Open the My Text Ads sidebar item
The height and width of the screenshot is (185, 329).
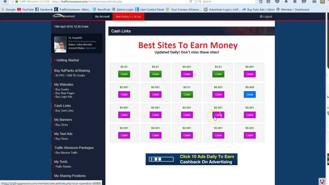tap(63, 134)
